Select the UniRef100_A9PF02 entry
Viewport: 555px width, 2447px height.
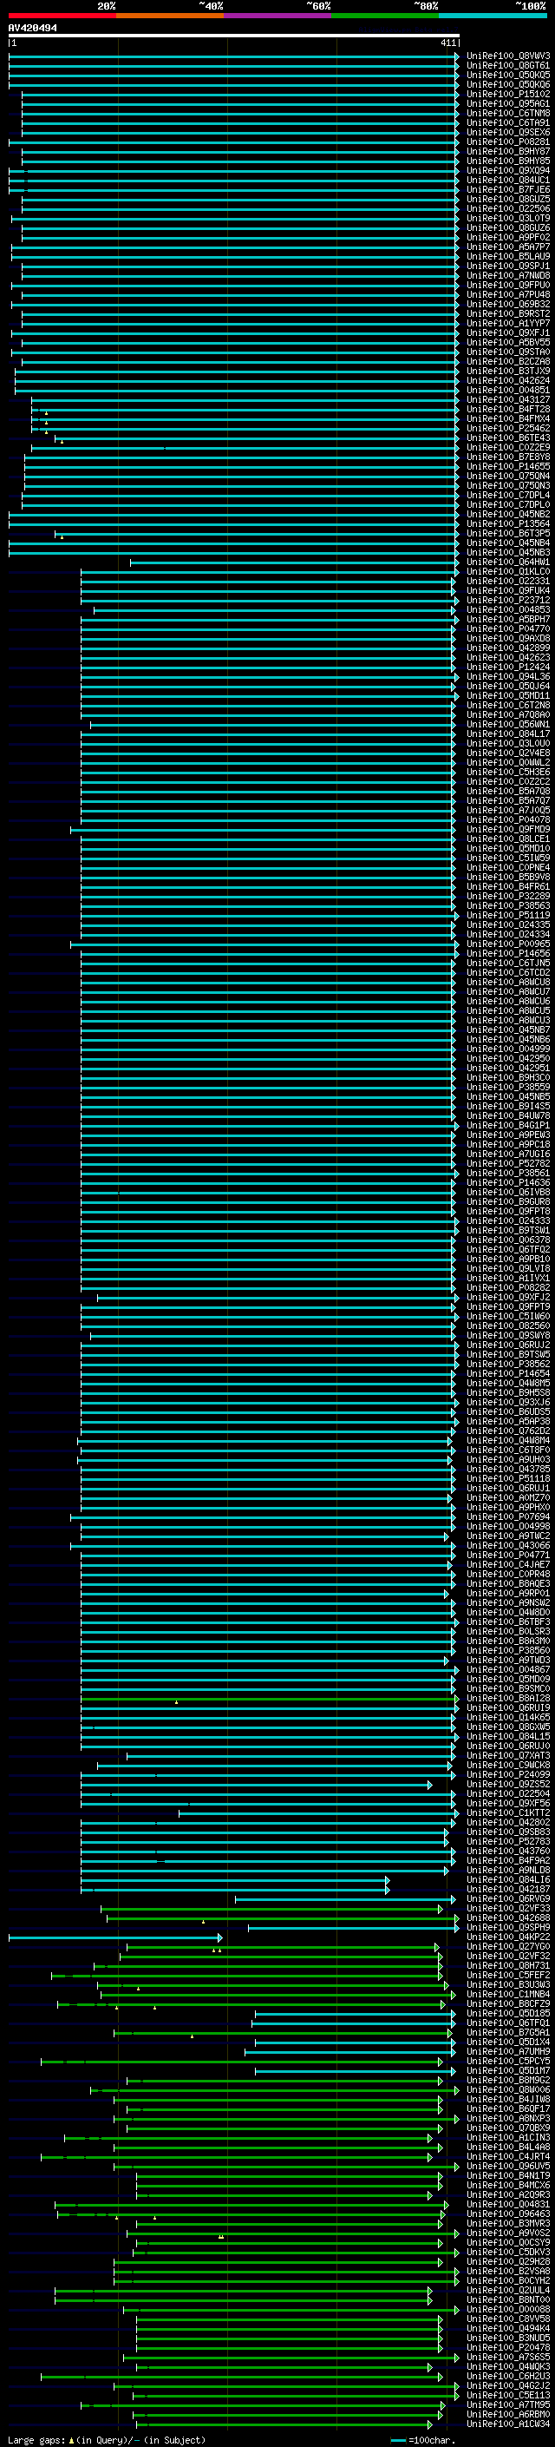tap(507, 236)
